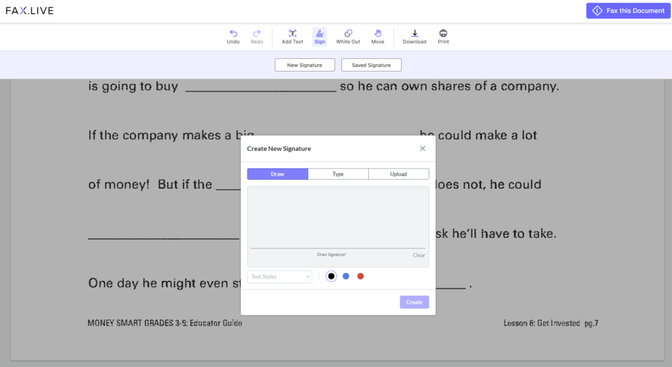Choose the blue ink color

click(x=346, y=277)
